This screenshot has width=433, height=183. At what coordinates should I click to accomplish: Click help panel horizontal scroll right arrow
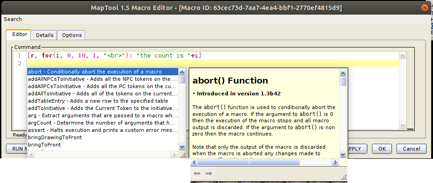point(335,162)
